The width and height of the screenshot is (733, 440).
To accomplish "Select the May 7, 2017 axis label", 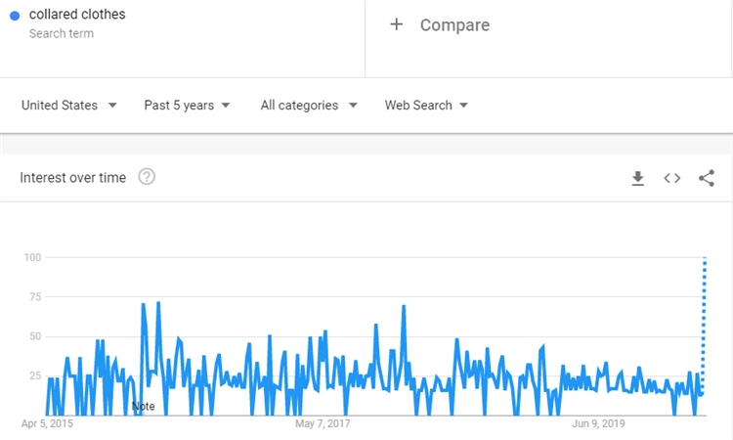I will tap(323, 423).
